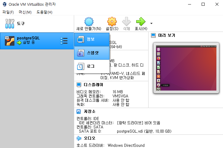Maximize the VirtualBox window
The height and width of the screenshot is (148, 223).
203,4
